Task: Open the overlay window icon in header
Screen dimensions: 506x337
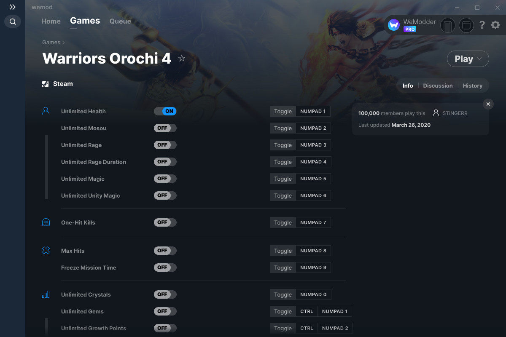Action: pyautogui.click(x=466, y=25)
